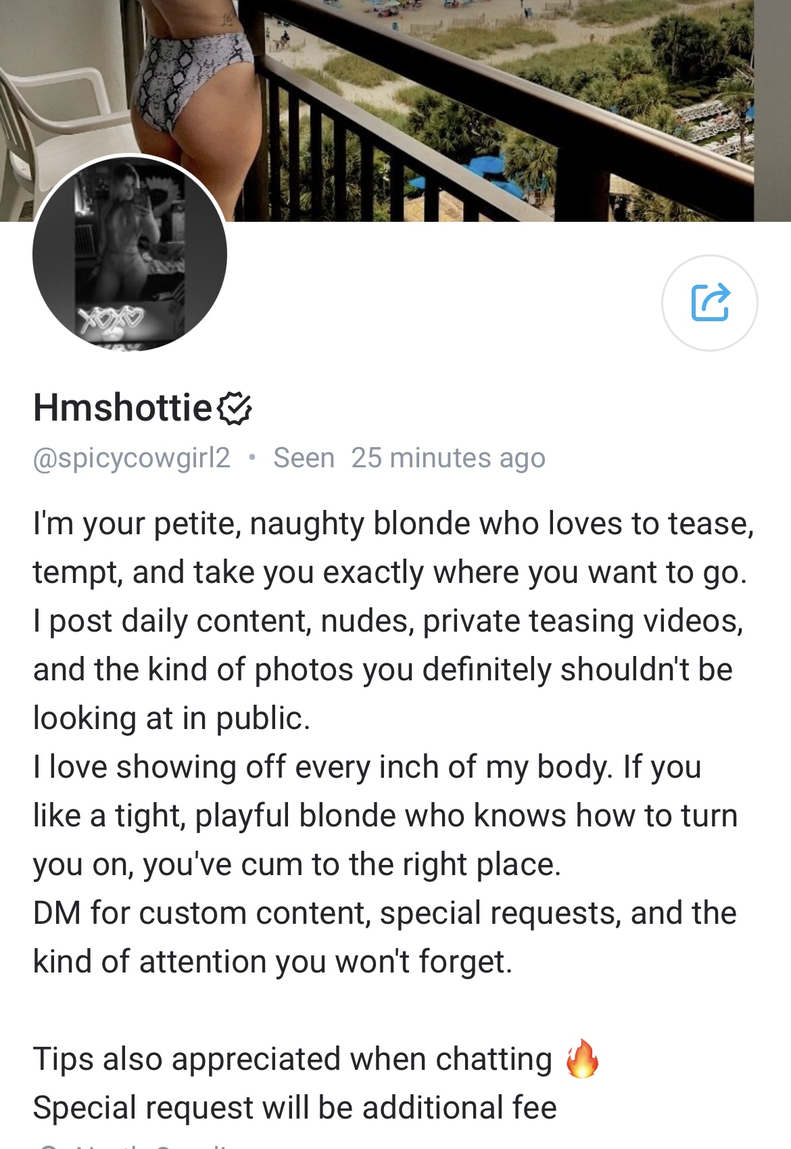
Task: Open the circular profile avatar
Action: (x=130, y=253)
